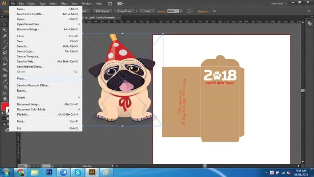Select the Width tool
The height and width of the screenshot is (177, 314).
[4, 64]
